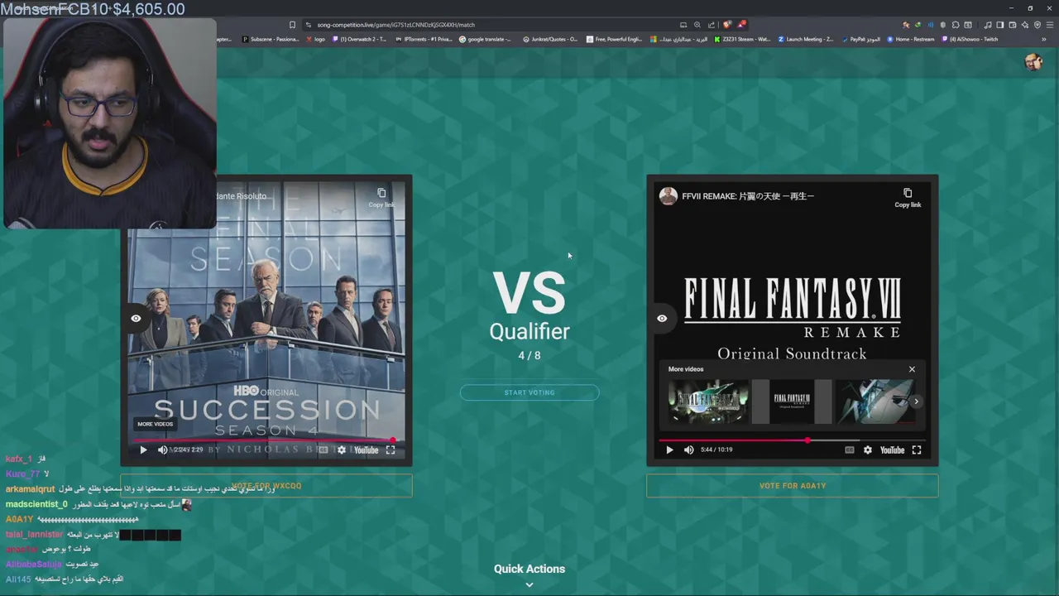Click the Succession video progress bar
Screen dimensions: 1059x596
(266, 440)
